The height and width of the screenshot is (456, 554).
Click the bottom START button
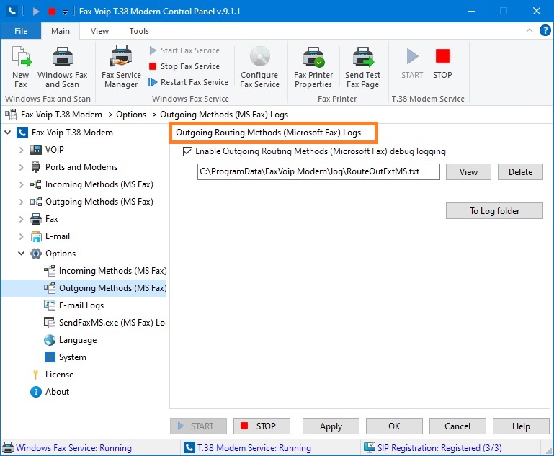[x=198, y=426]
